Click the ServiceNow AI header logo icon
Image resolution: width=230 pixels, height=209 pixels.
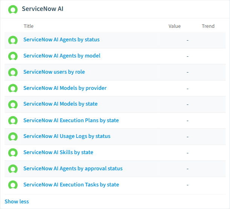13,9
